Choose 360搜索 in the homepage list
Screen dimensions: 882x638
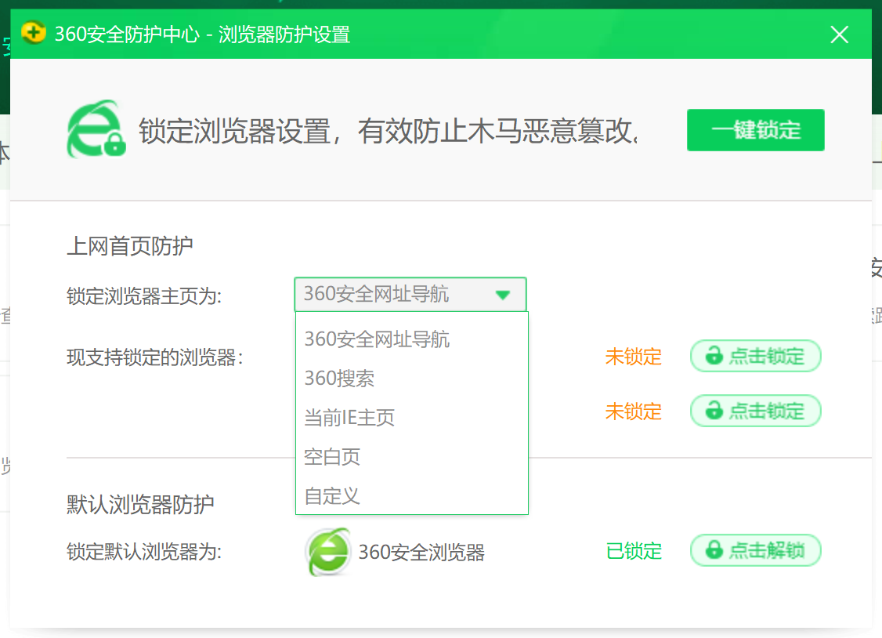click(412, 378)
